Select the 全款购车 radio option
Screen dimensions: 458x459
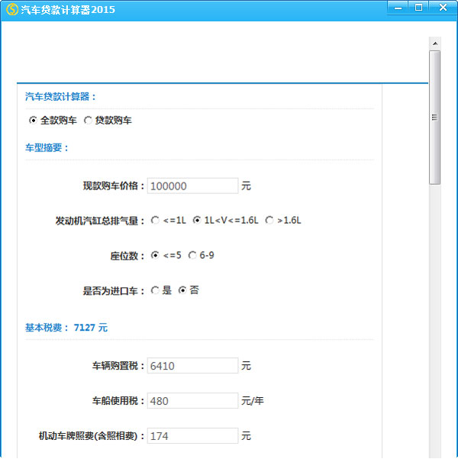(x=33, y=121)
